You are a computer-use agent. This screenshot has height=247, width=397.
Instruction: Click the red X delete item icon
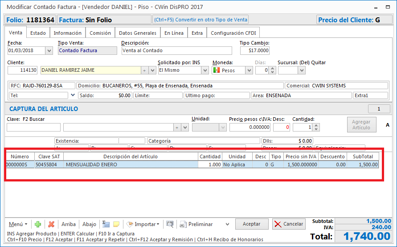(x=51, y=224)
